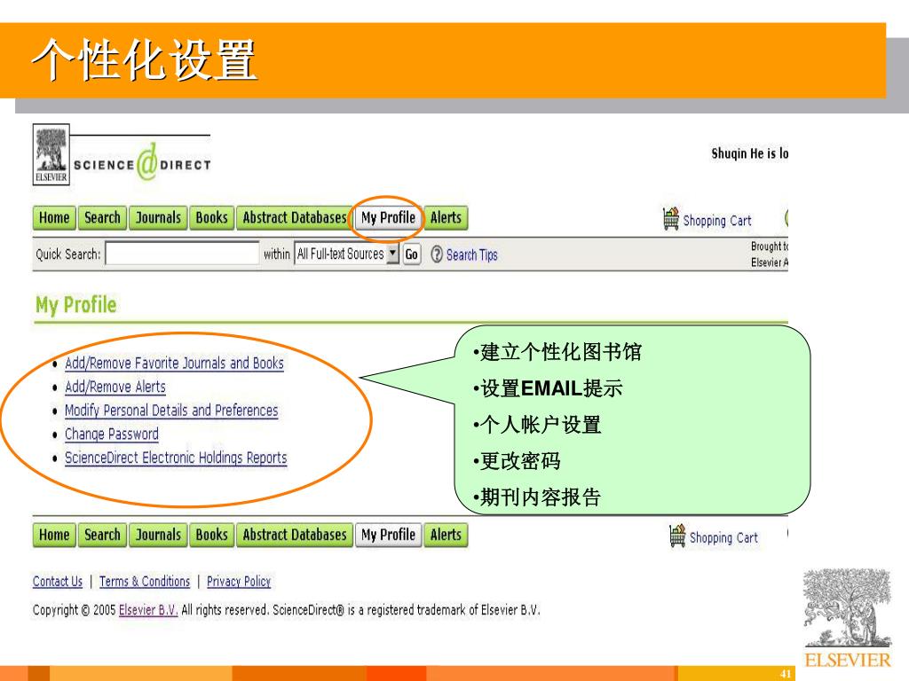This screenshot has width=909, height=681.
Task: Open Journals tab in top navigation bar
Action: (x=158, y=218)
